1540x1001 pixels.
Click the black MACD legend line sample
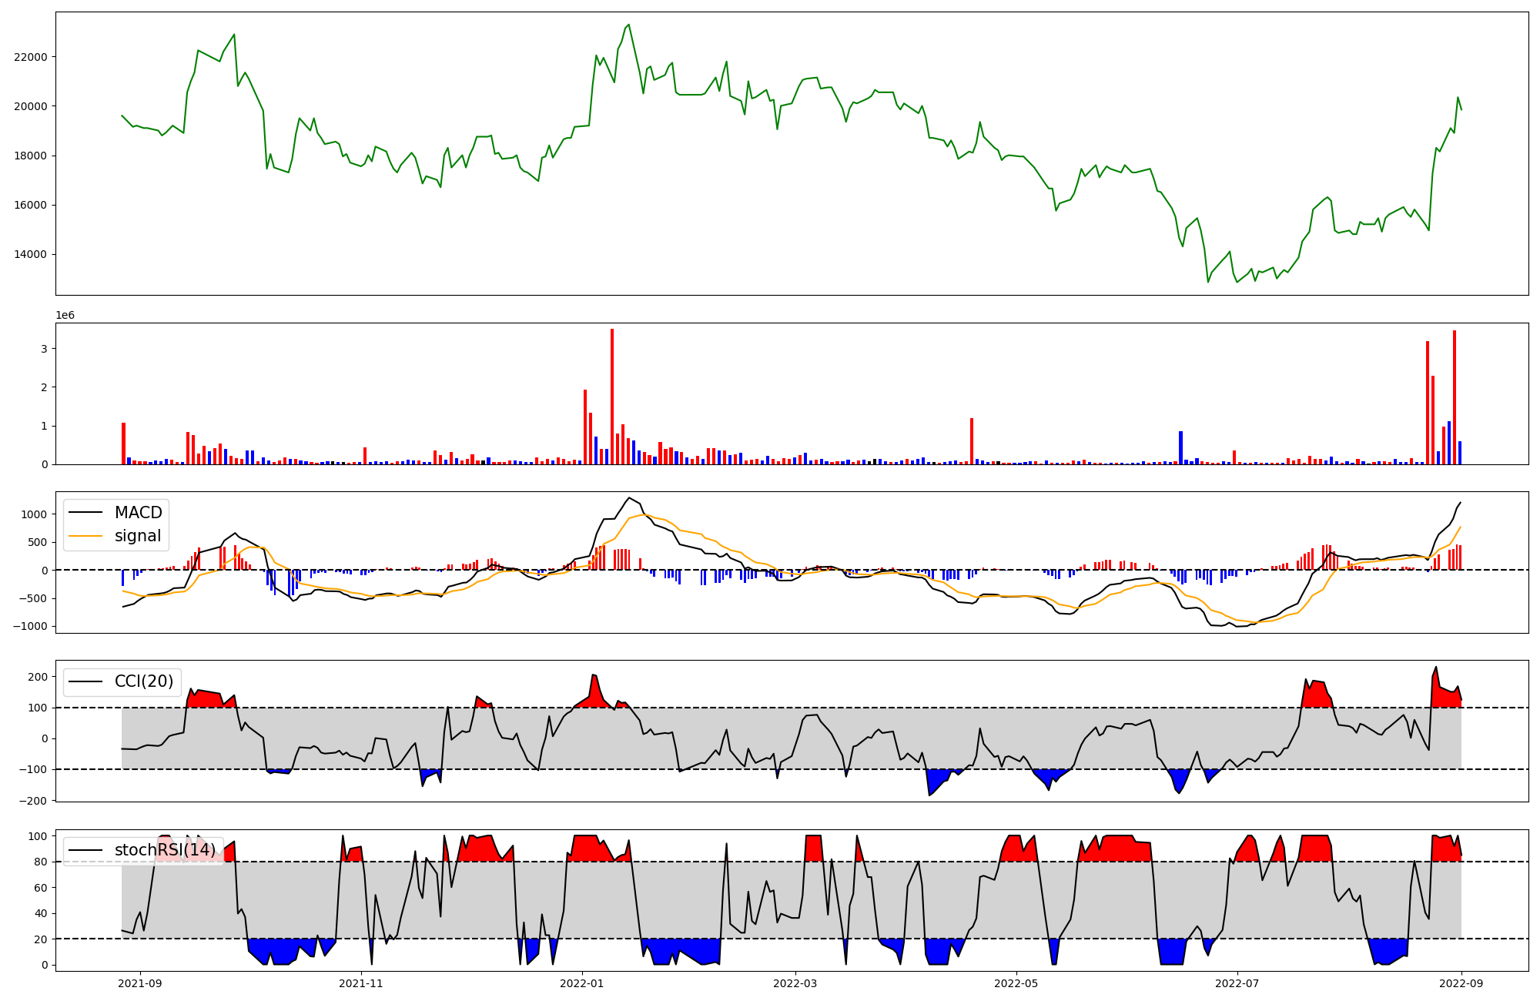click(x=87, y=513)
